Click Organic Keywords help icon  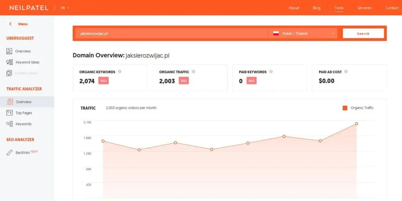point(120,72)
